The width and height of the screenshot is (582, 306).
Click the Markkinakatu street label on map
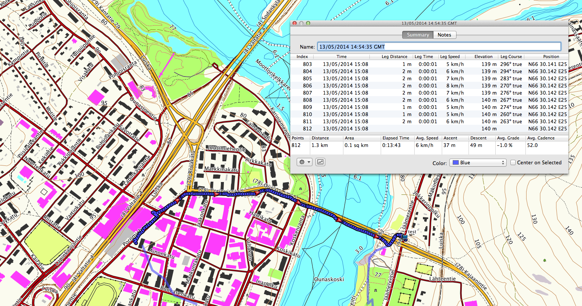tap(222, 169)
